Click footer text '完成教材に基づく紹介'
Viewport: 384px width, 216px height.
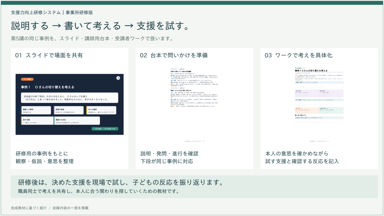click(29, 208)
